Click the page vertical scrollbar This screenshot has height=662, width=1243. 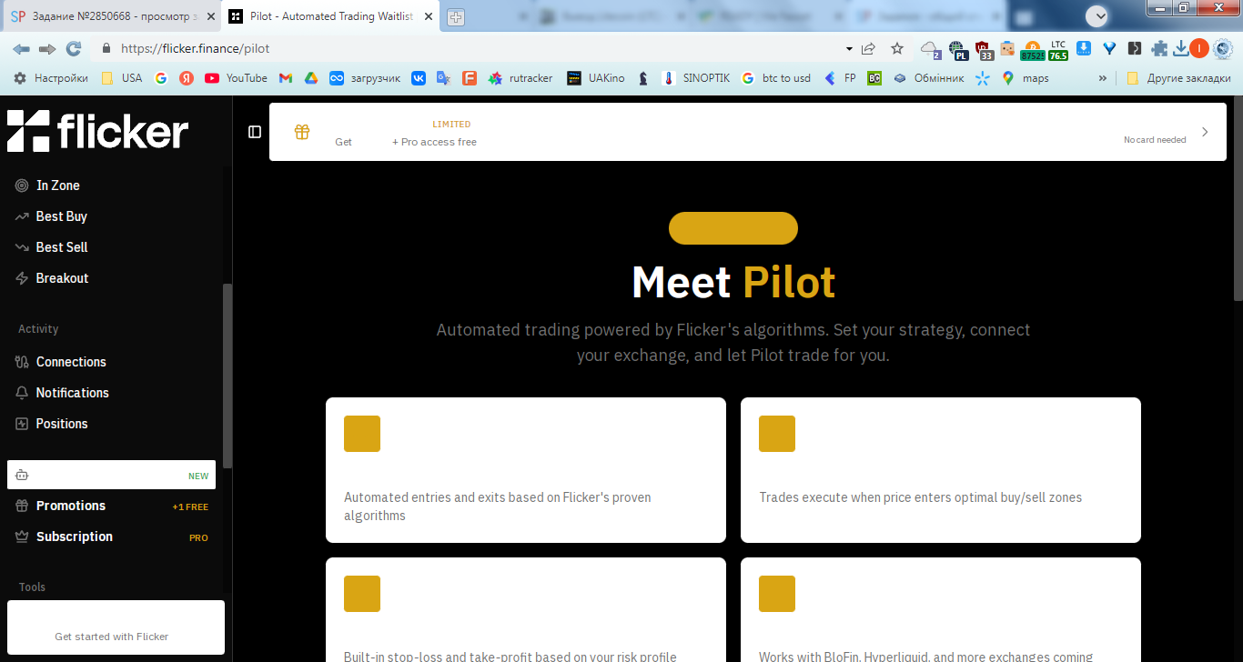coord(1238,198)
